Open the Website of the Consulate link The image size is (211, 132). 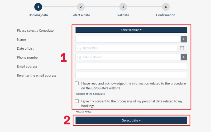point(90,94)
